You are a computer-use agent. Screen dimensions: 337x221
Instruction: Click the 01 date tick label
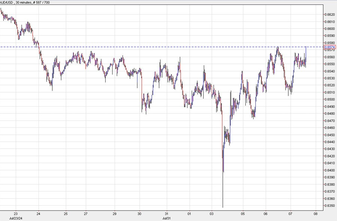point(190,214)
